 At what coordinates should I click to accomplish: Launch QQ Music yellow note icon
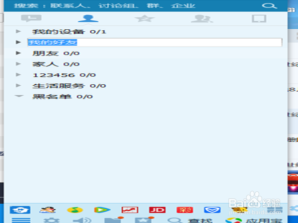[x=75, y=210]
